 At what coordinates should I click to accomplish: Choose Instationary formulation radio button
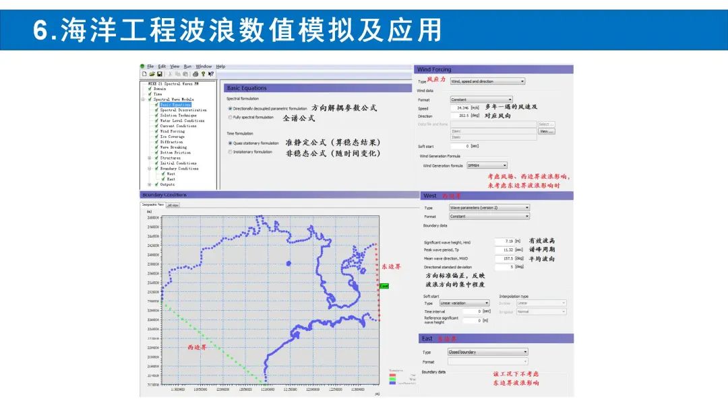point(230,152)
